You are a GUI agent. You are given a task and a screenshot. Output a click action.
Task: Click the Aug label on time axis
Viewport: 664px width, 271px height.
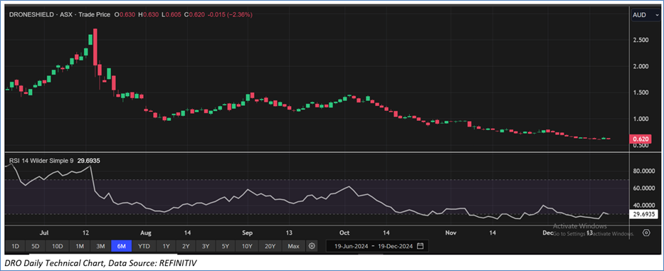click(145, 233)
